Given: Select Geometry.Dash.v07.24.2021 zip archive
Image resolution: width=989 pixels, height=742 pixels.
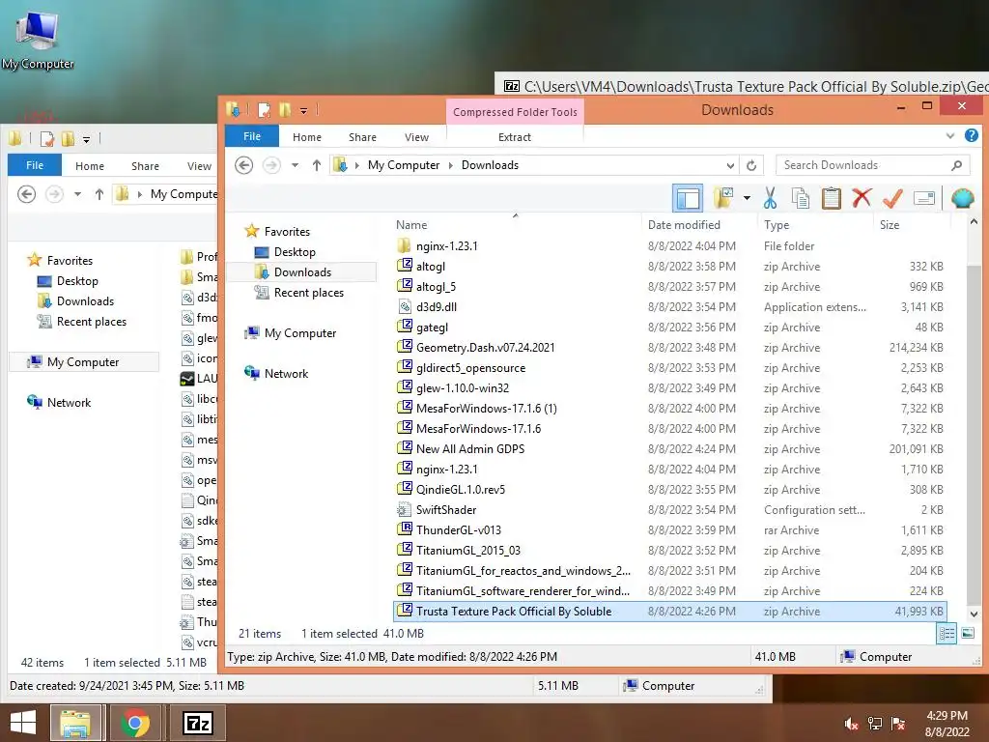Looking at the screenshot, I should pyautogui.click(x=485, y=347).
